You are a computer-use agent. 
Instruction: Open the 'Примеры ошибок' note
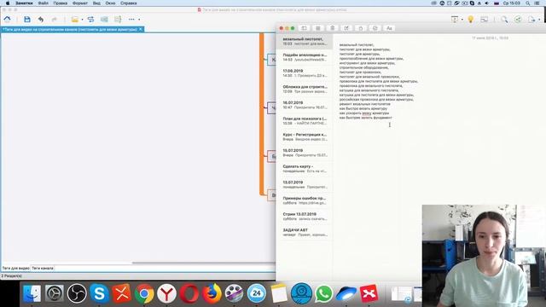(305, 200)
